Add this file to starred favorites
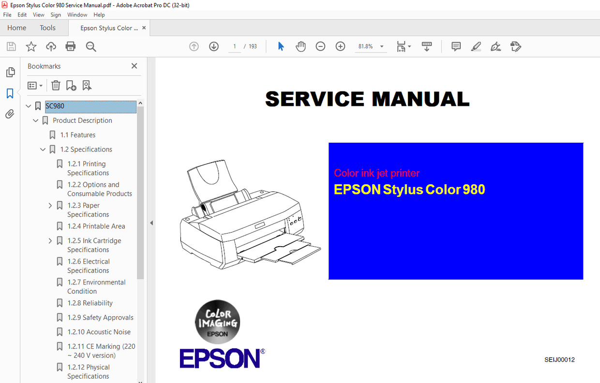600x383 pixels. click(31, 46)
